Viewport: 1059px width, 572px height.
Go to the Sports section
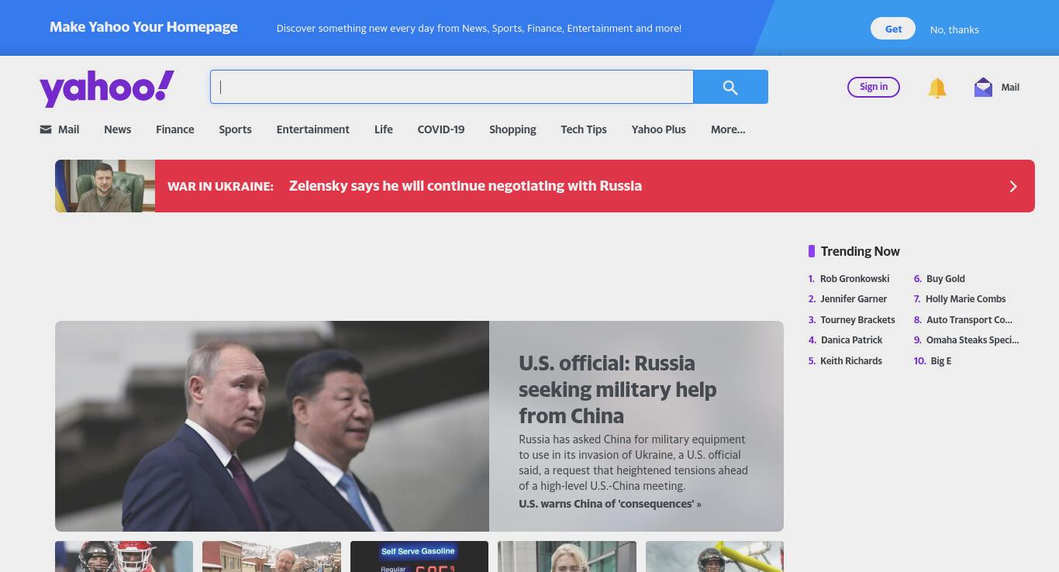tap(235, 129)
